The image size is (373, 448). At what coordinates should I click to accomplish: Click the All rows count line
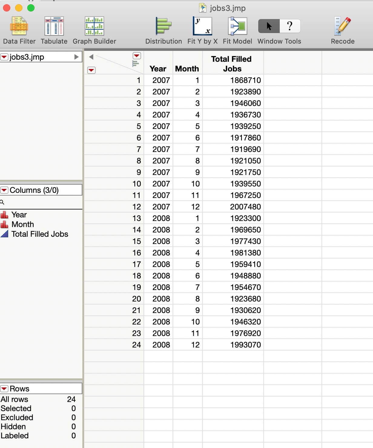tap(38, 399)
